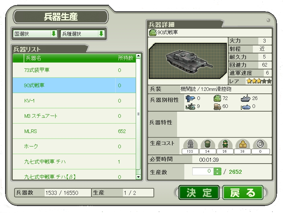Select KV-1 row in weapon list

pyautogui.click(x=74, y=101)
